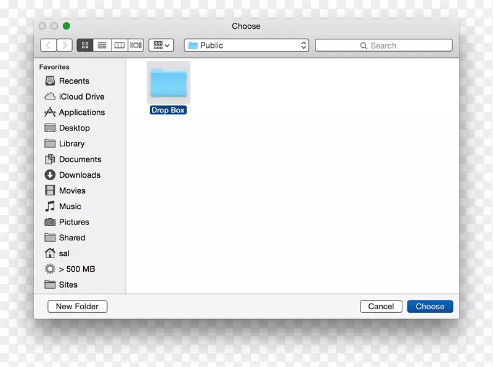The width and height of the screenshot is (493, 367).
Task: Switch to list view
Action: click(x=102, y=45)
